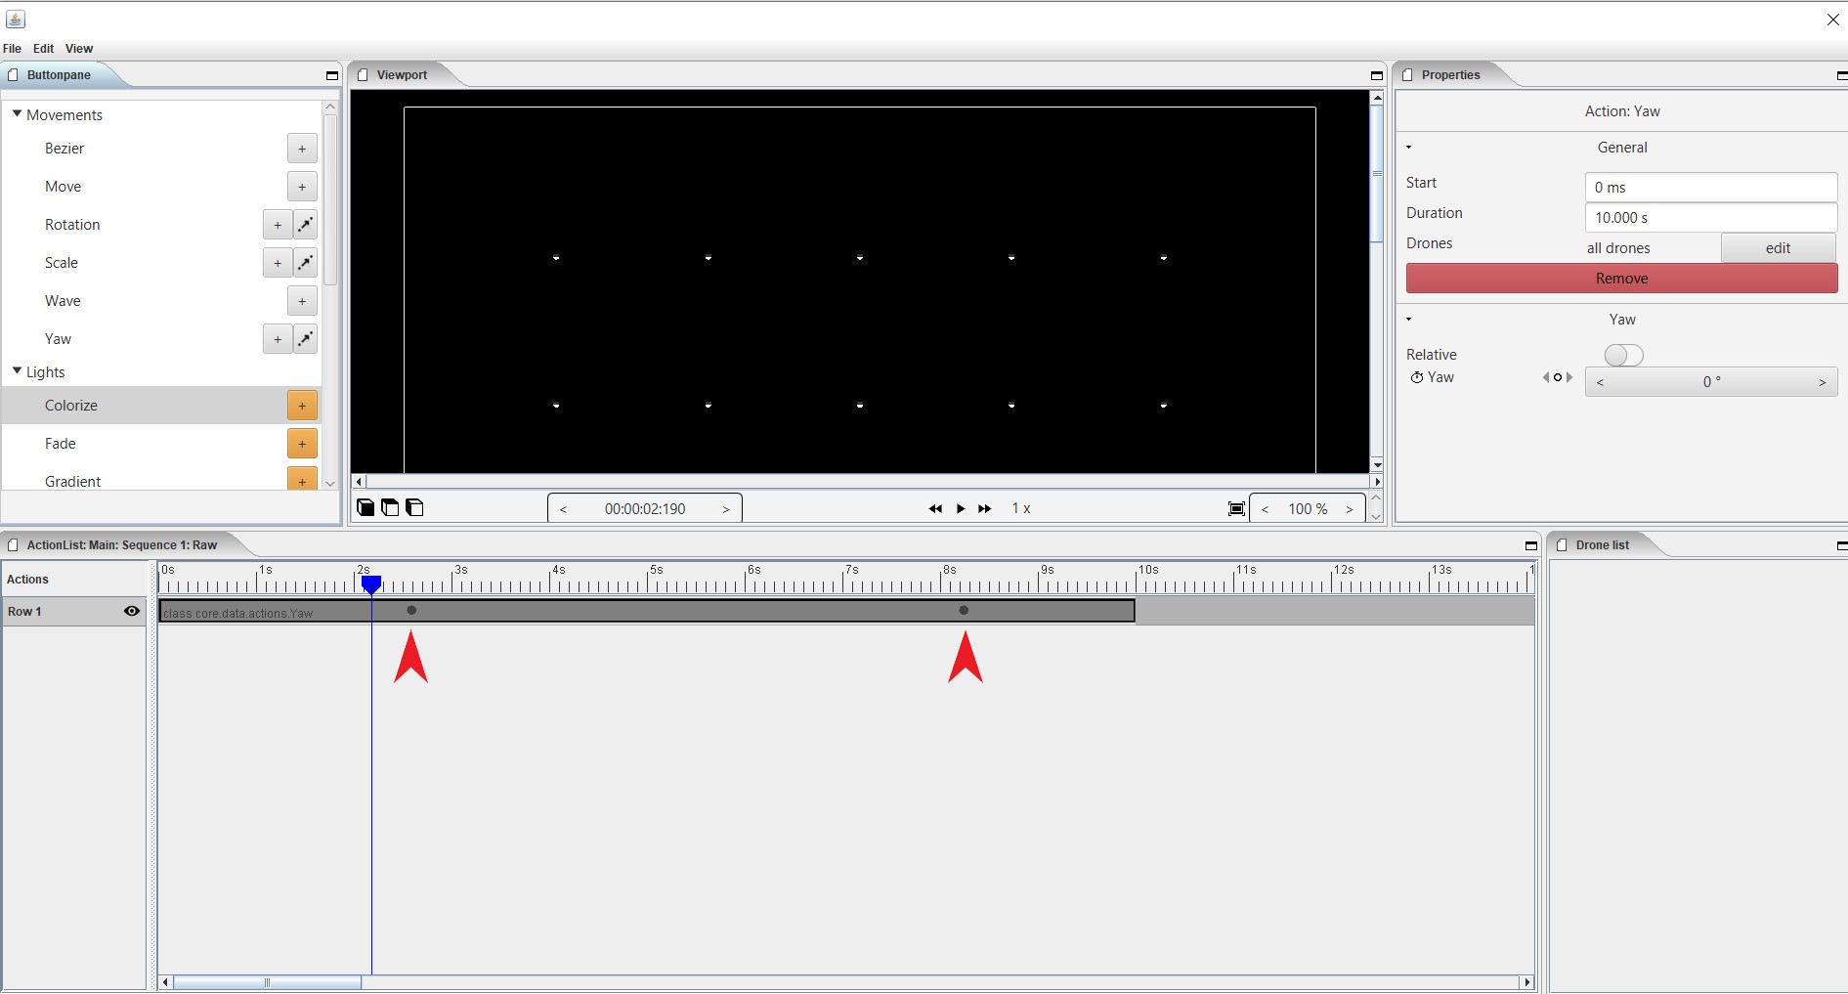Click the second keyframe dot on Yaw action

click(x=964, y=610)
